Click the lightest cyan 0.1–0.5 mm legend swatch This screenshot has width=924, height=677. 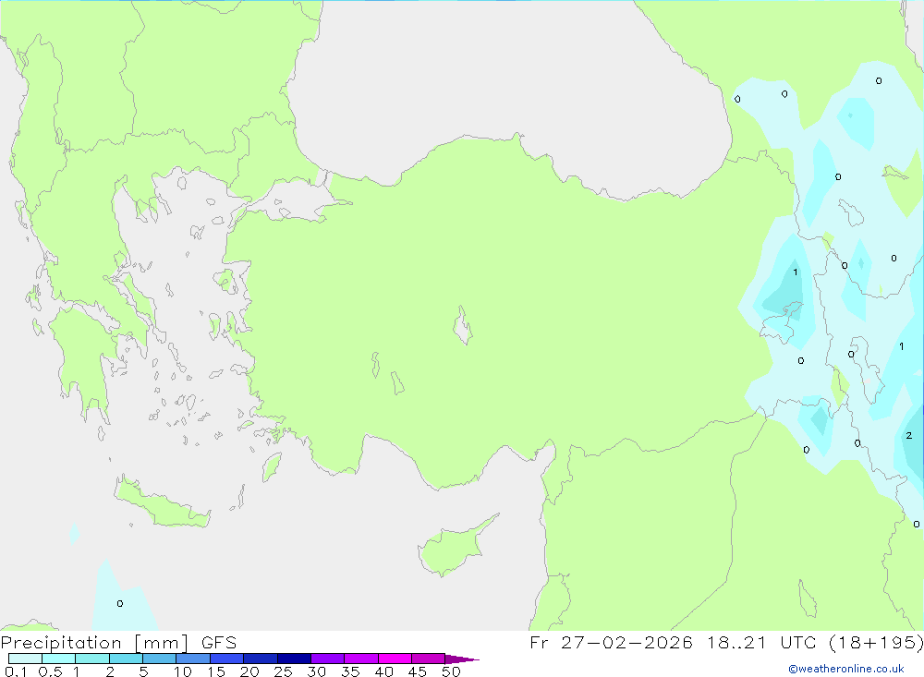[x=25, y=659]
